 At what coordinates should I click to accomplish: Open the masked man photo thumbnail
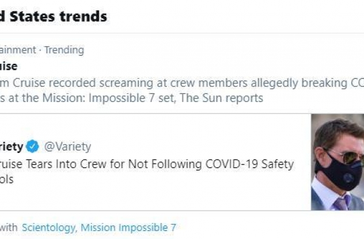337,162
